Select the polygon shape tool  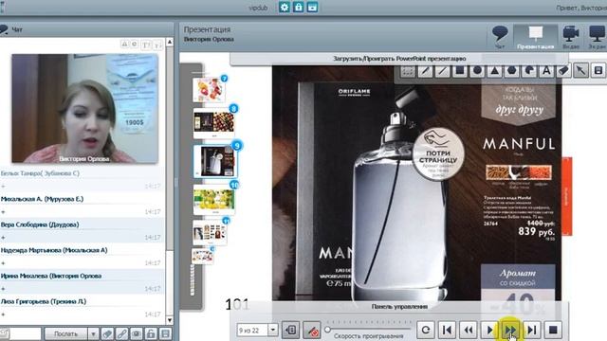pyautogui.click(x=512, y=71)
